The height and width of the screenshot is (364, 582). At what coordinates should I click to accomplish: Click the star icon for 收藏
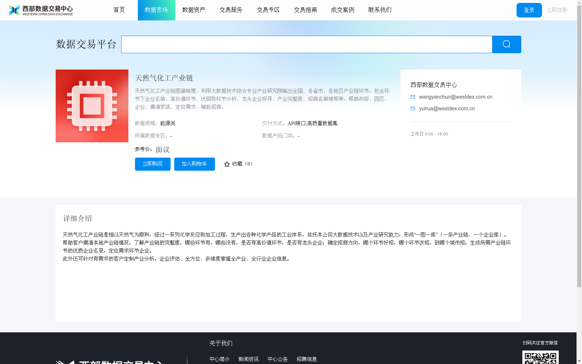227,164
